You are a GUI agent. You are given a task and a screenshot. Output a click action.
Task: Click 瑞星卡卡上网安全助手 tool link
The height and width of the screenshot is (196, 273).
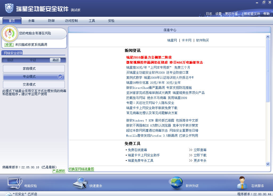click(144, 155)
